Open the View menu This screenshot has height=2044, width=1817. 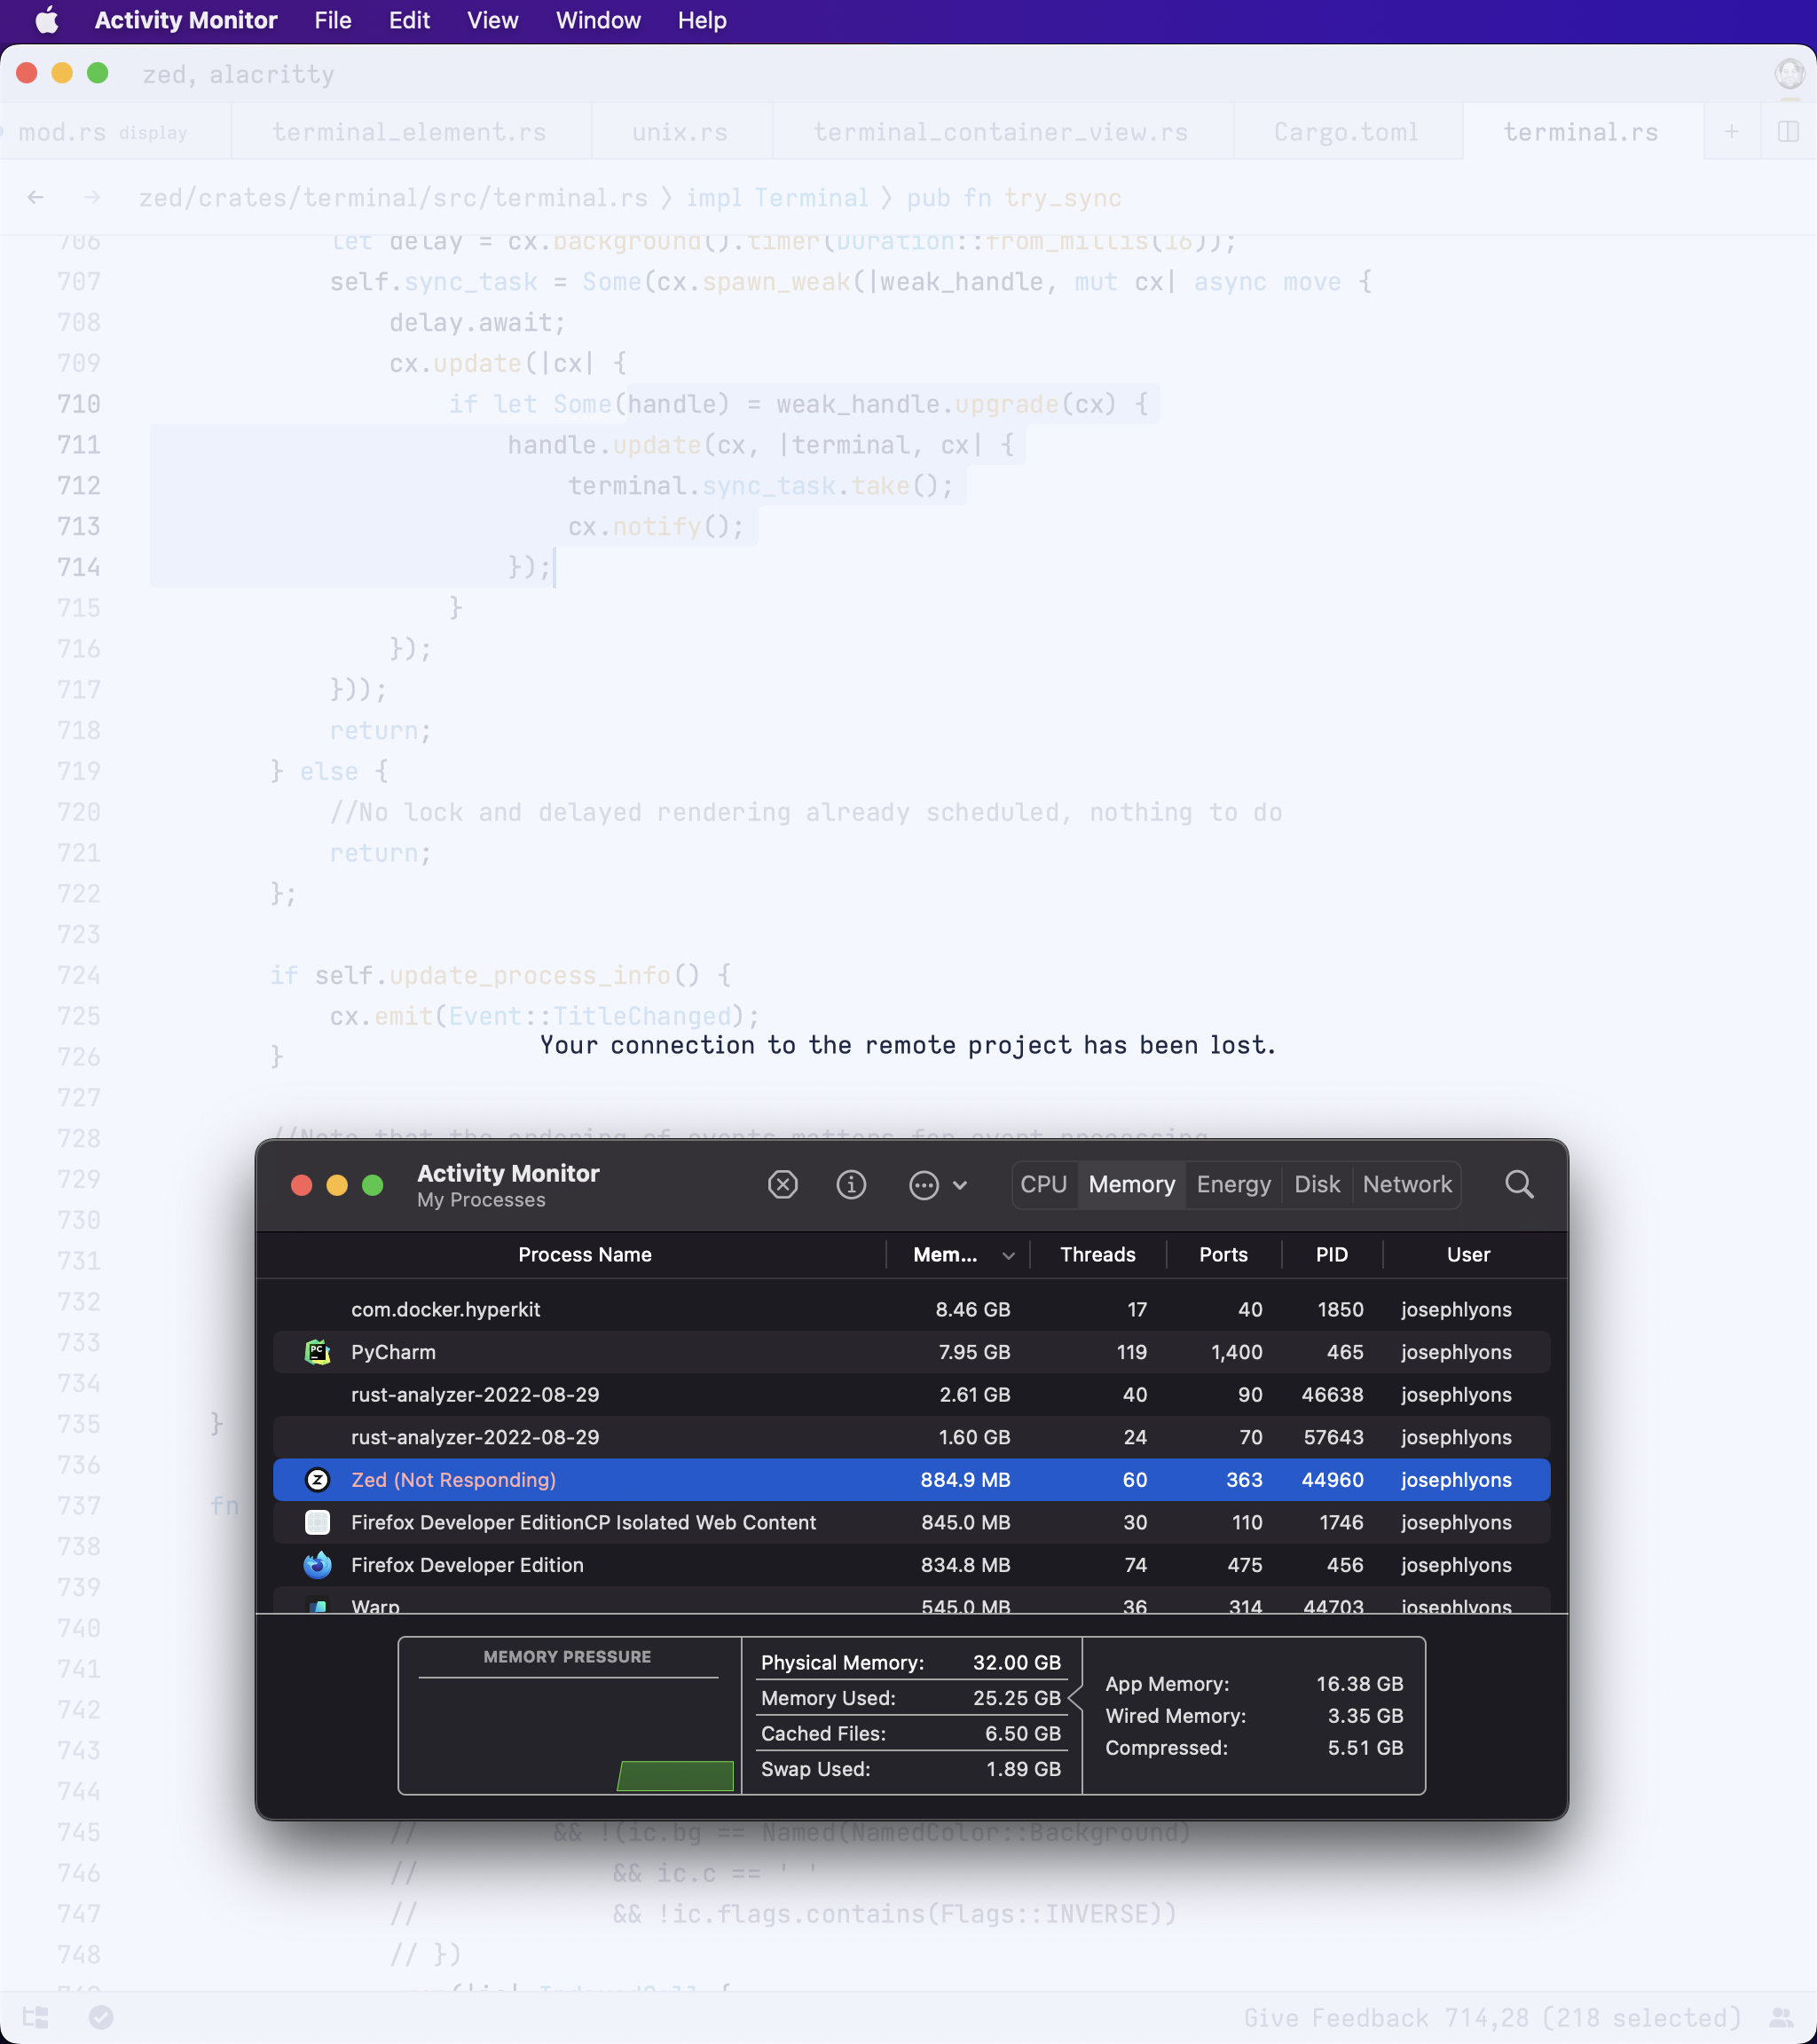click(x=492, y=20)
